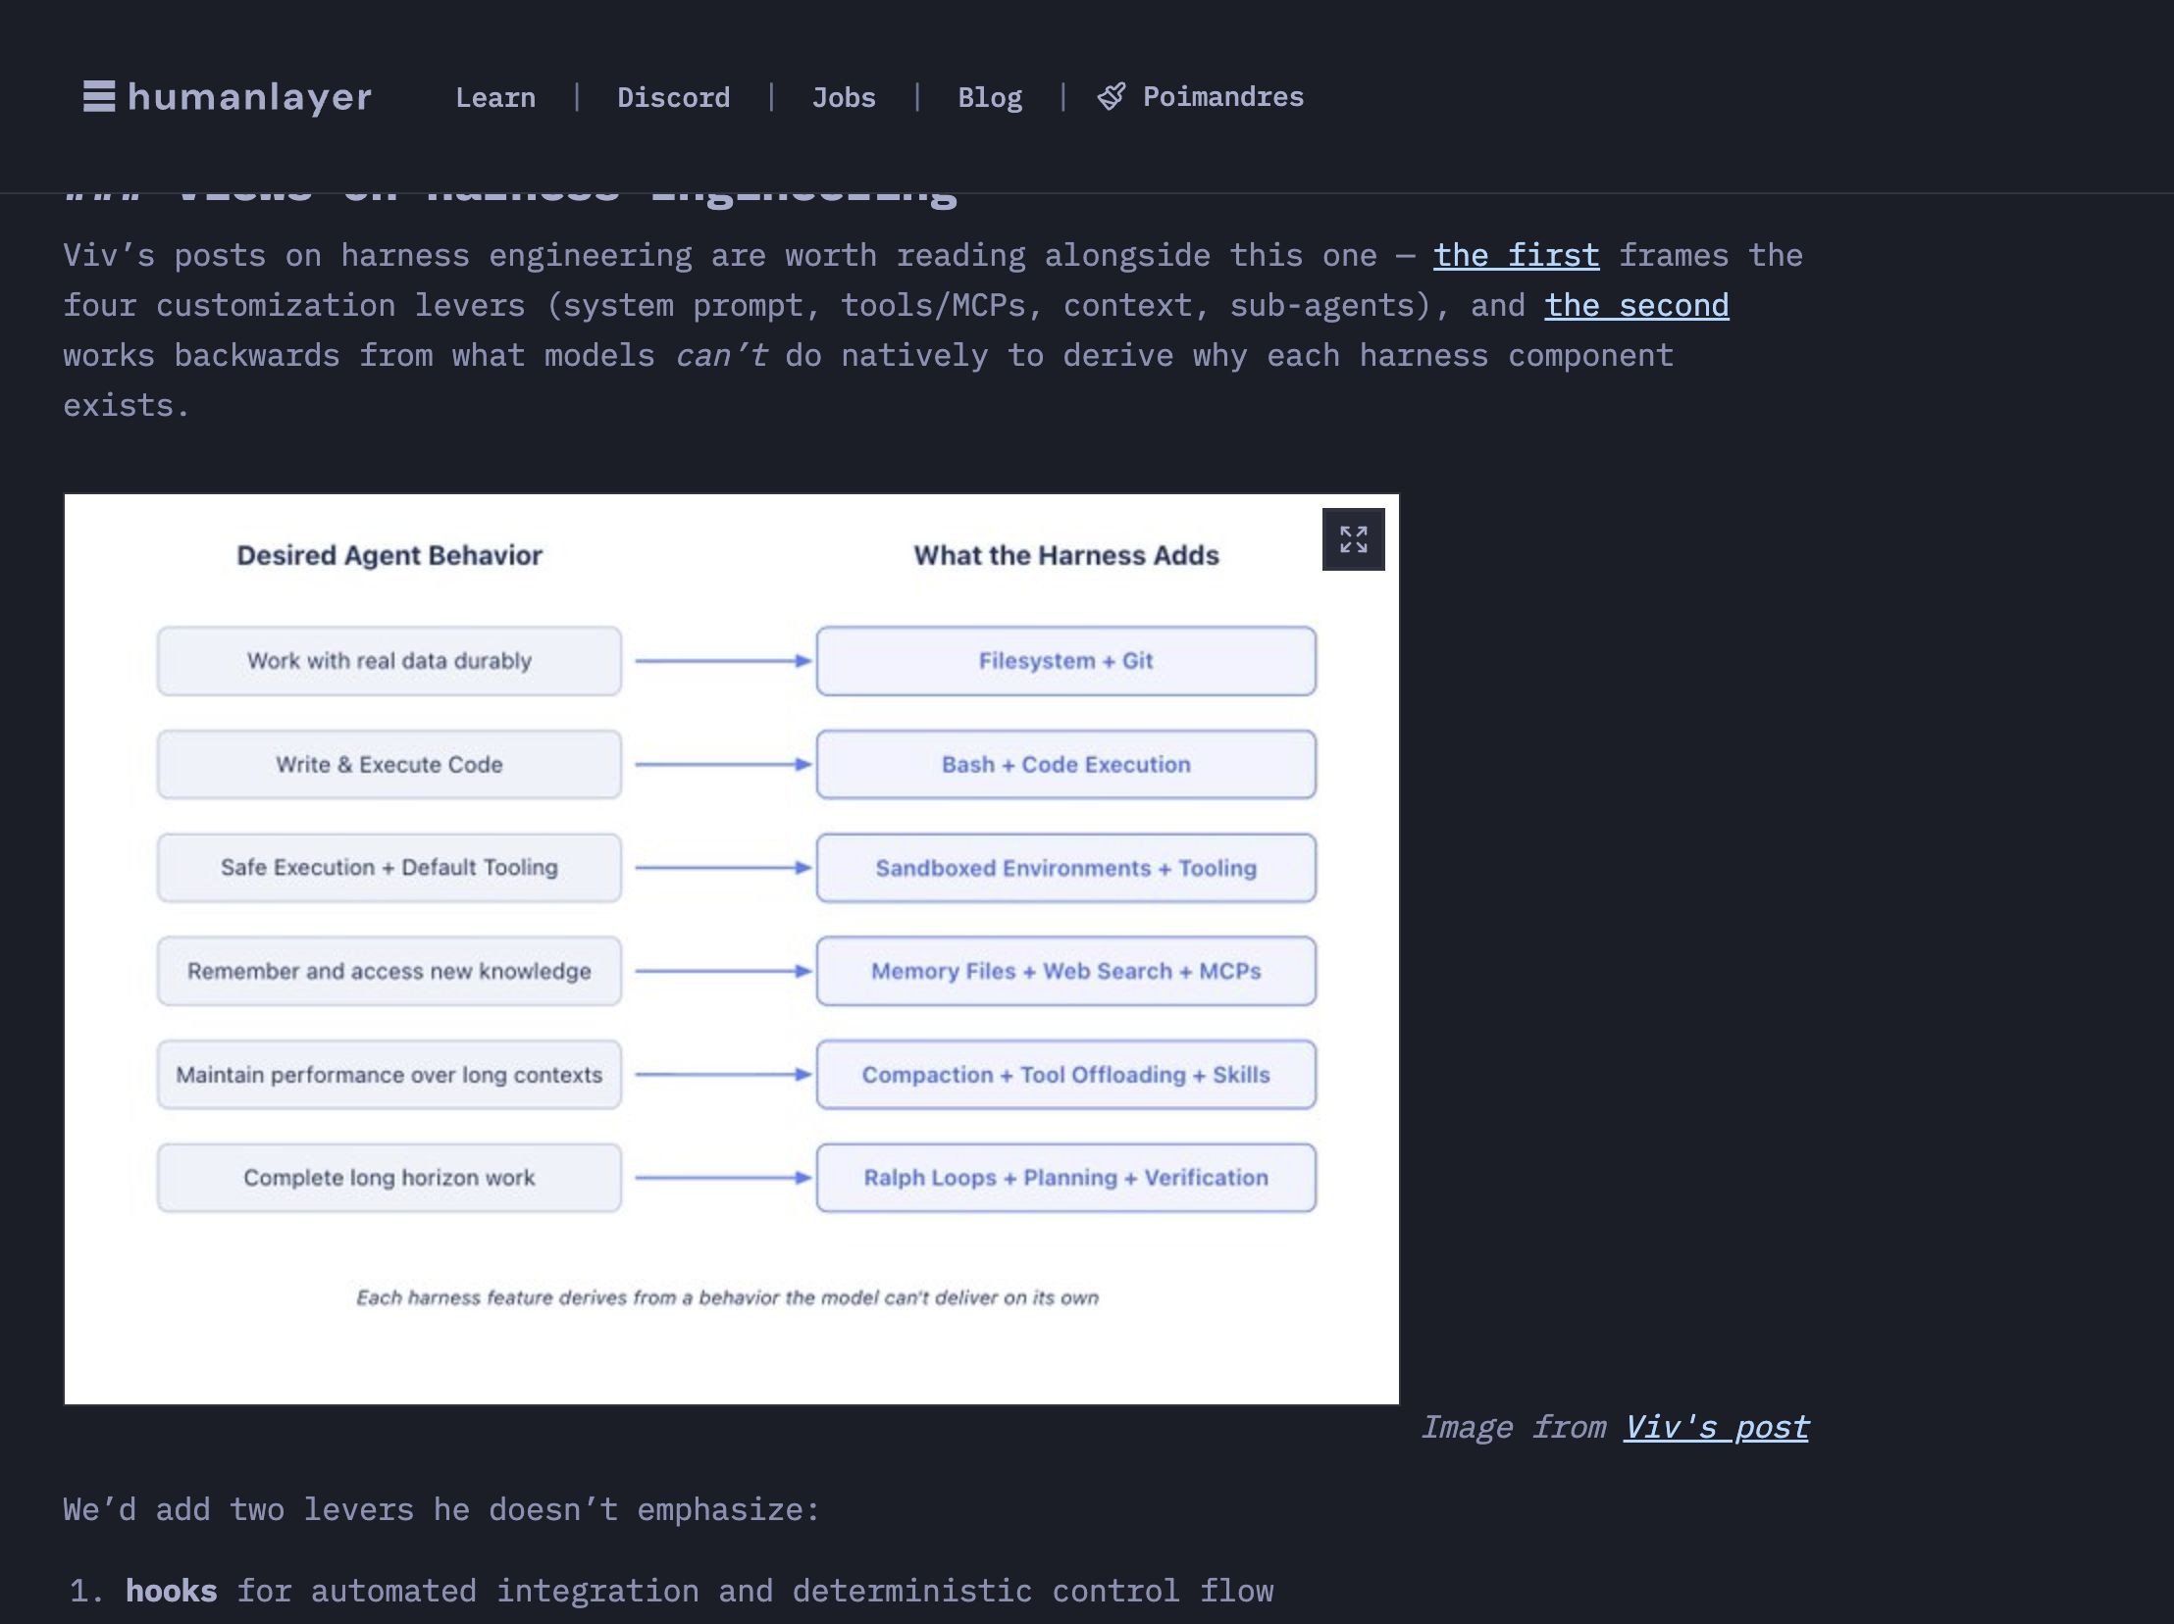Click the Poimandres paintbrush icon
This screenshot has width=2174, height=1624.
tap(1111, 96)
